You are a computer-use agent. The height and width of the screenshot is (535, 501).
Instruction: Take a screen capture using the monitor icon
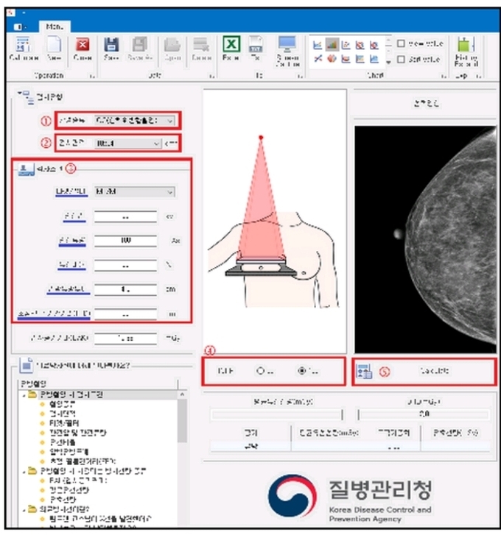click(287, 44)
